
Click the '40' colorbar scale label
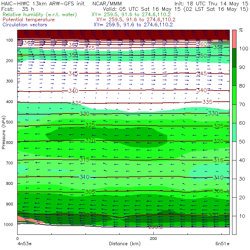242,160
